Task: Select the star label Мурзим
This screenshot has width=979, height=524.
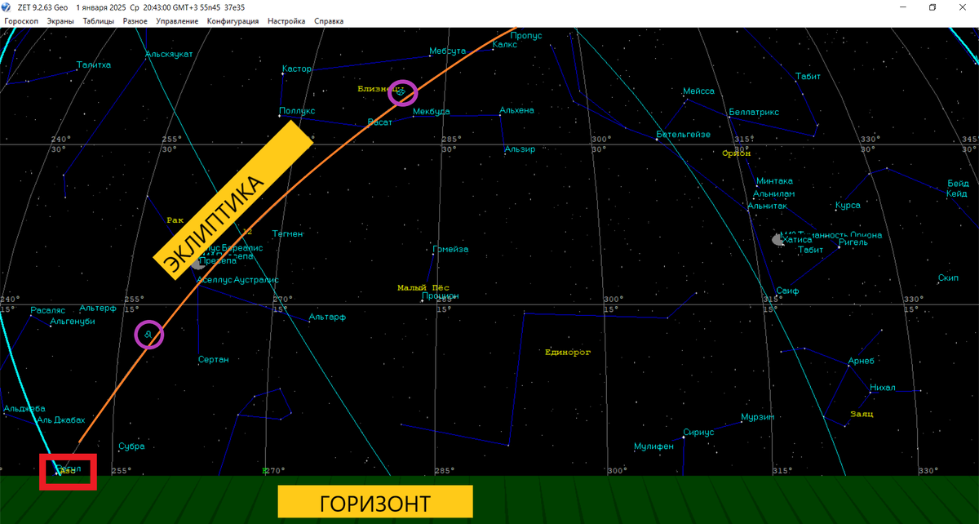Action: point(757,416)
